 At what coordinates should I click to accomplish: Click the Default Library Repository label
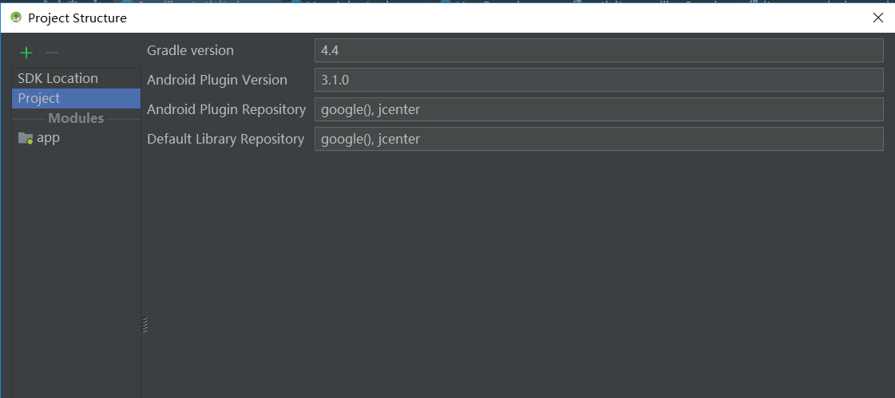point(225,139)
